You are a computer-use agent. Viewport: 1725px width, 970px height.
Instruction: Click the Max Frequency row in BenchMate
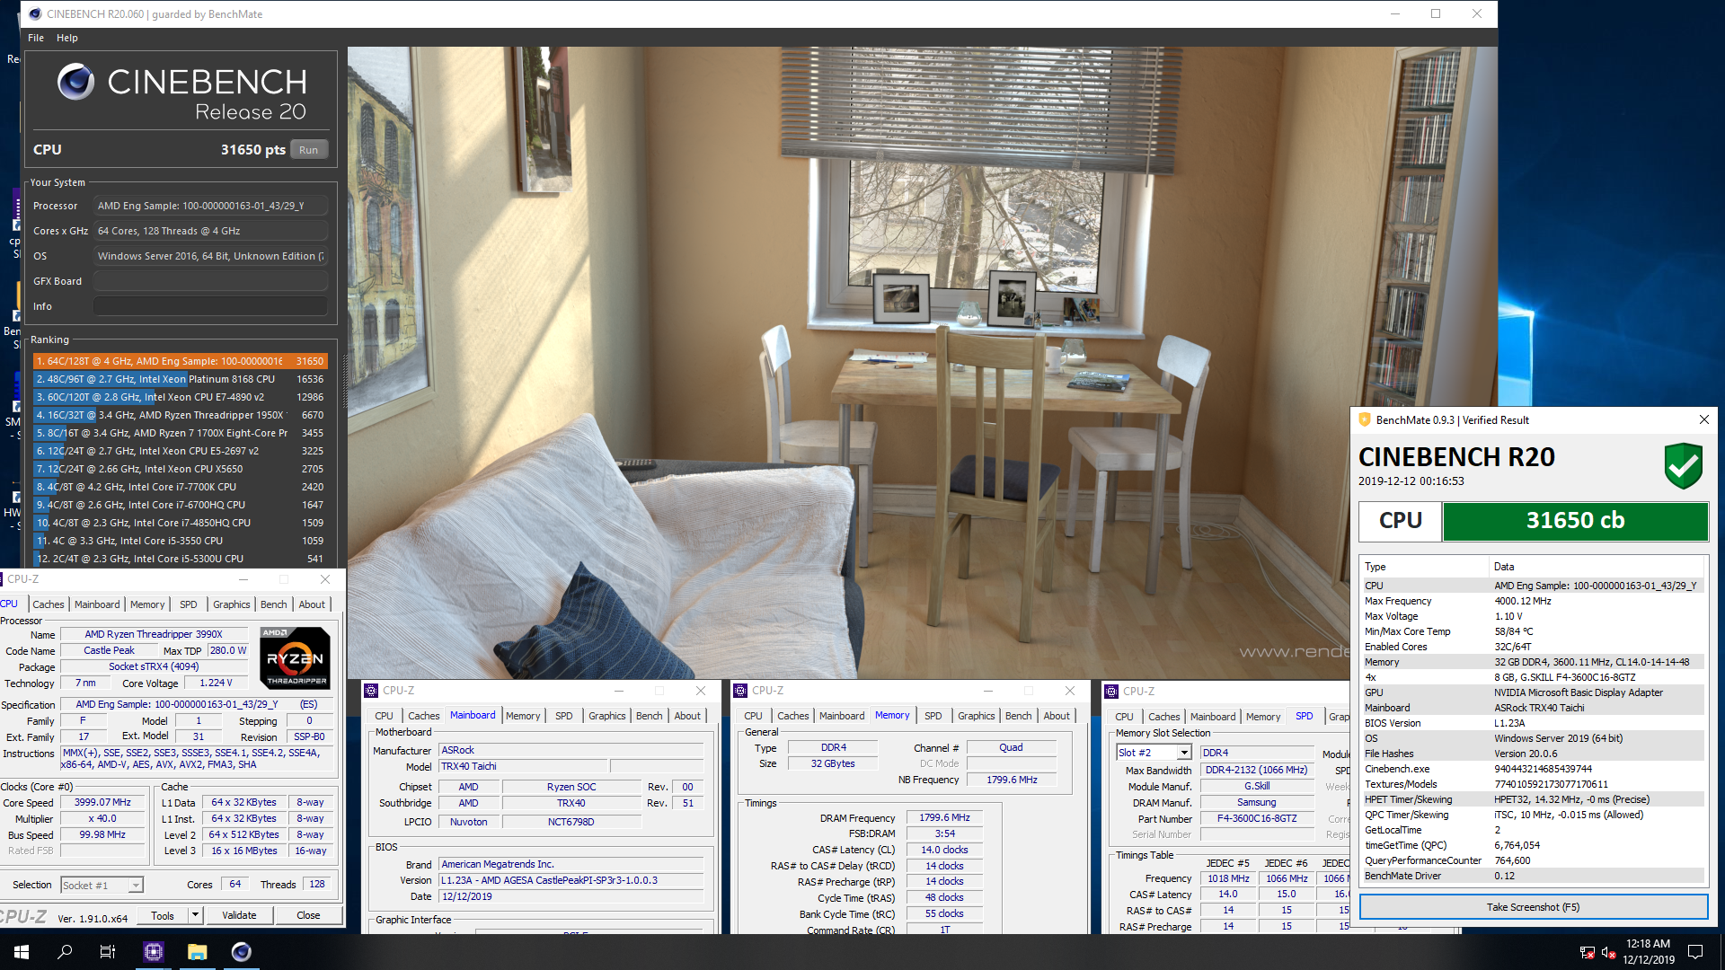(x=1533, y=601)
